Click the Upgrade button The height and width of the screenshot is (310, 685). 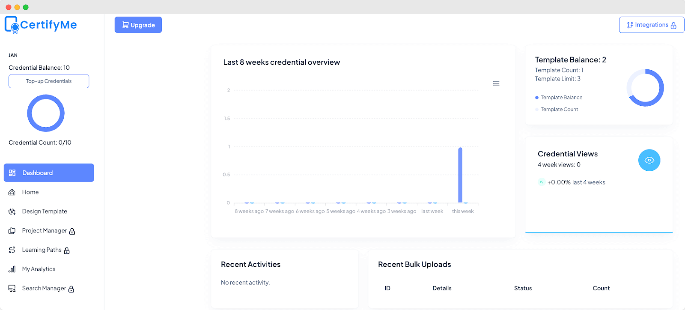point(138,25)
